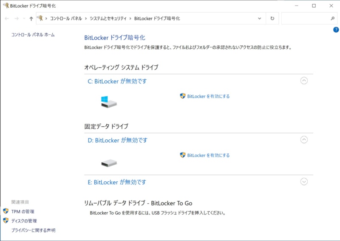Go to システムとセキュリティ breadcrumb

pyautogui.click(x=108, y=19)
